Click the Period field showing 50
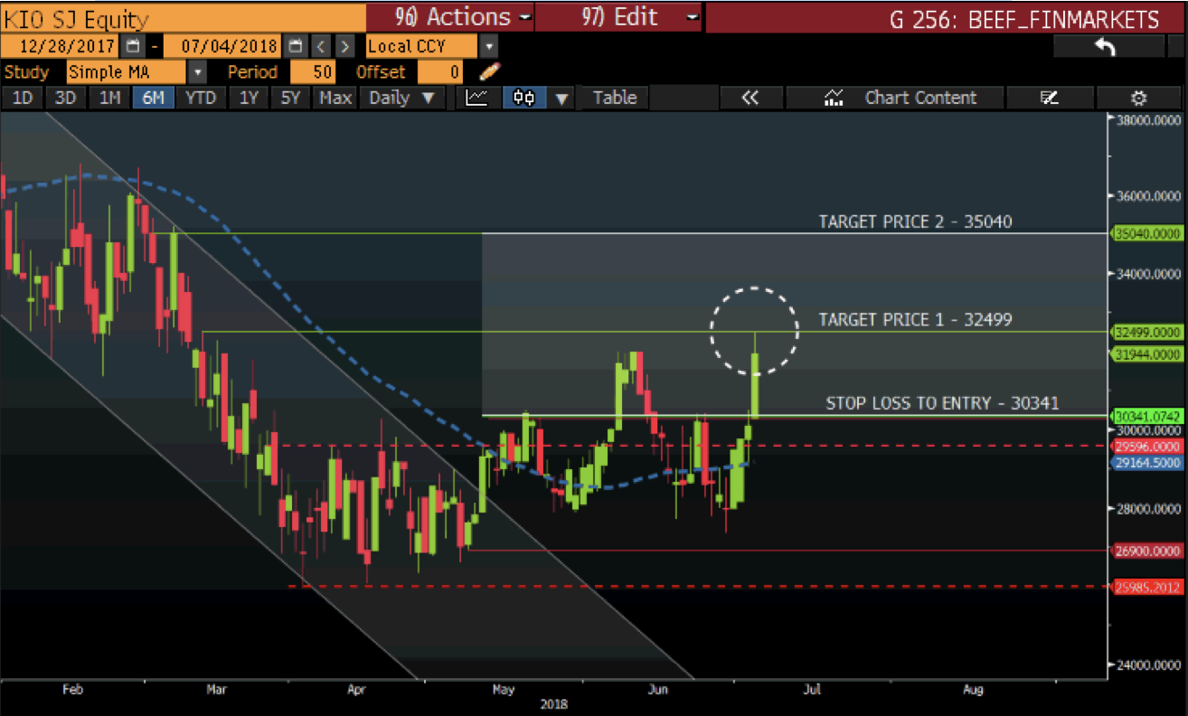The image size is (1188, 716). [x=312, y=71]
